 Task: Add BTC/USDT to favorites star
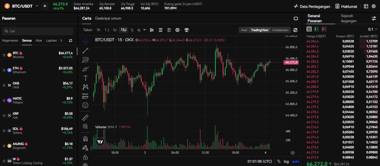45,6
